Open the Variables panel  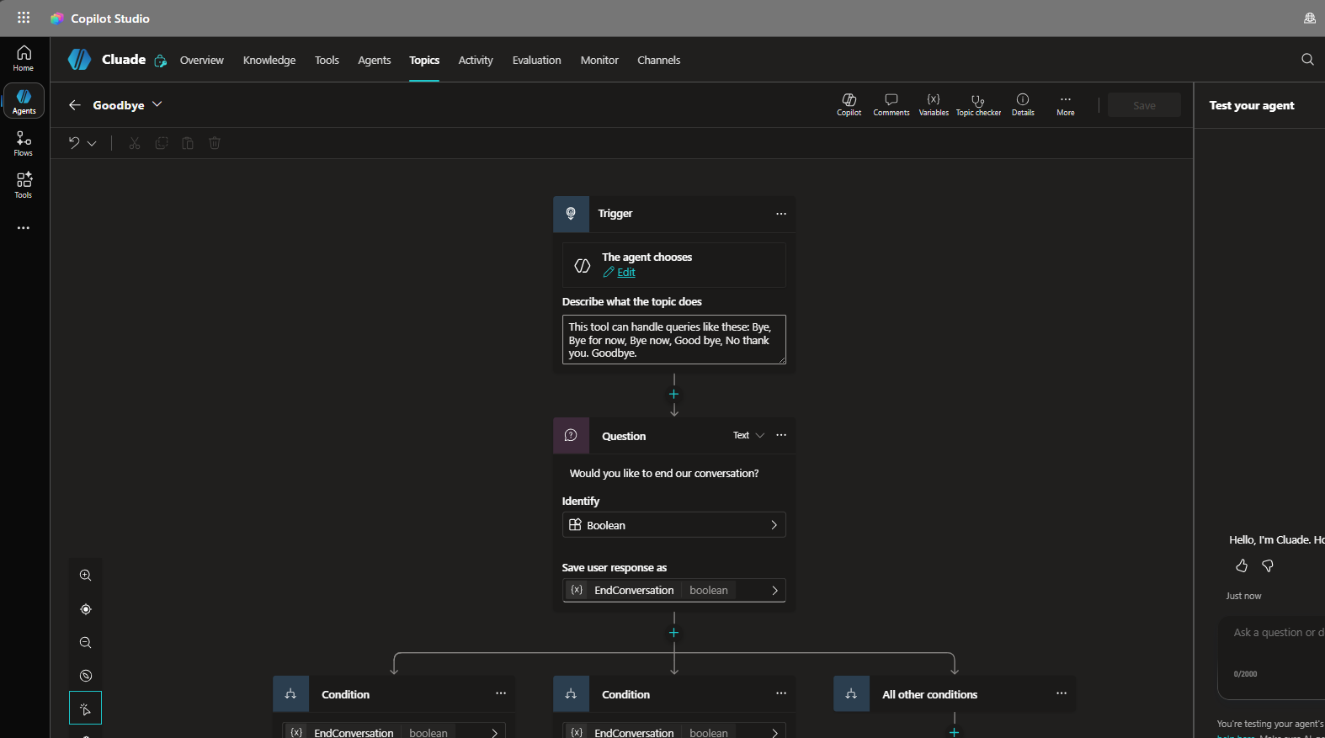934,104
